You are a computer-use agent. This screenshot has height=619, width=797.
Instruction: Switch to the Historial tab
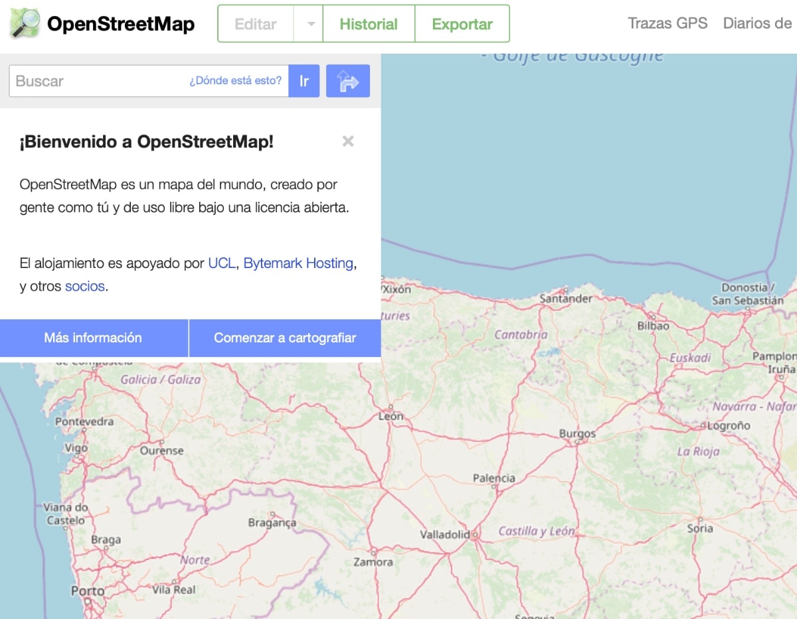point(369,24)
